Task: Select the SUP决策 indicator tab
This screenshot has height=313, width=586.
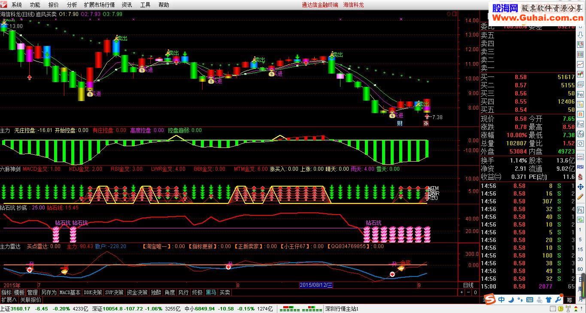Action: click(x=115, y=292)
